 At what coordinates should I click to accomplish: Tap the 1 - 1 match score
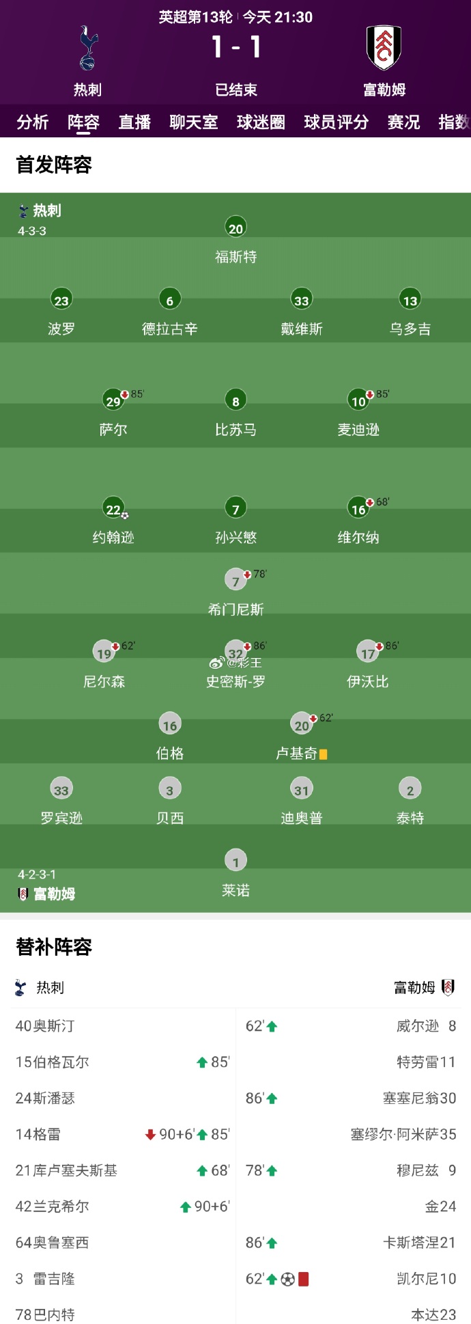(x=235, y=47)
